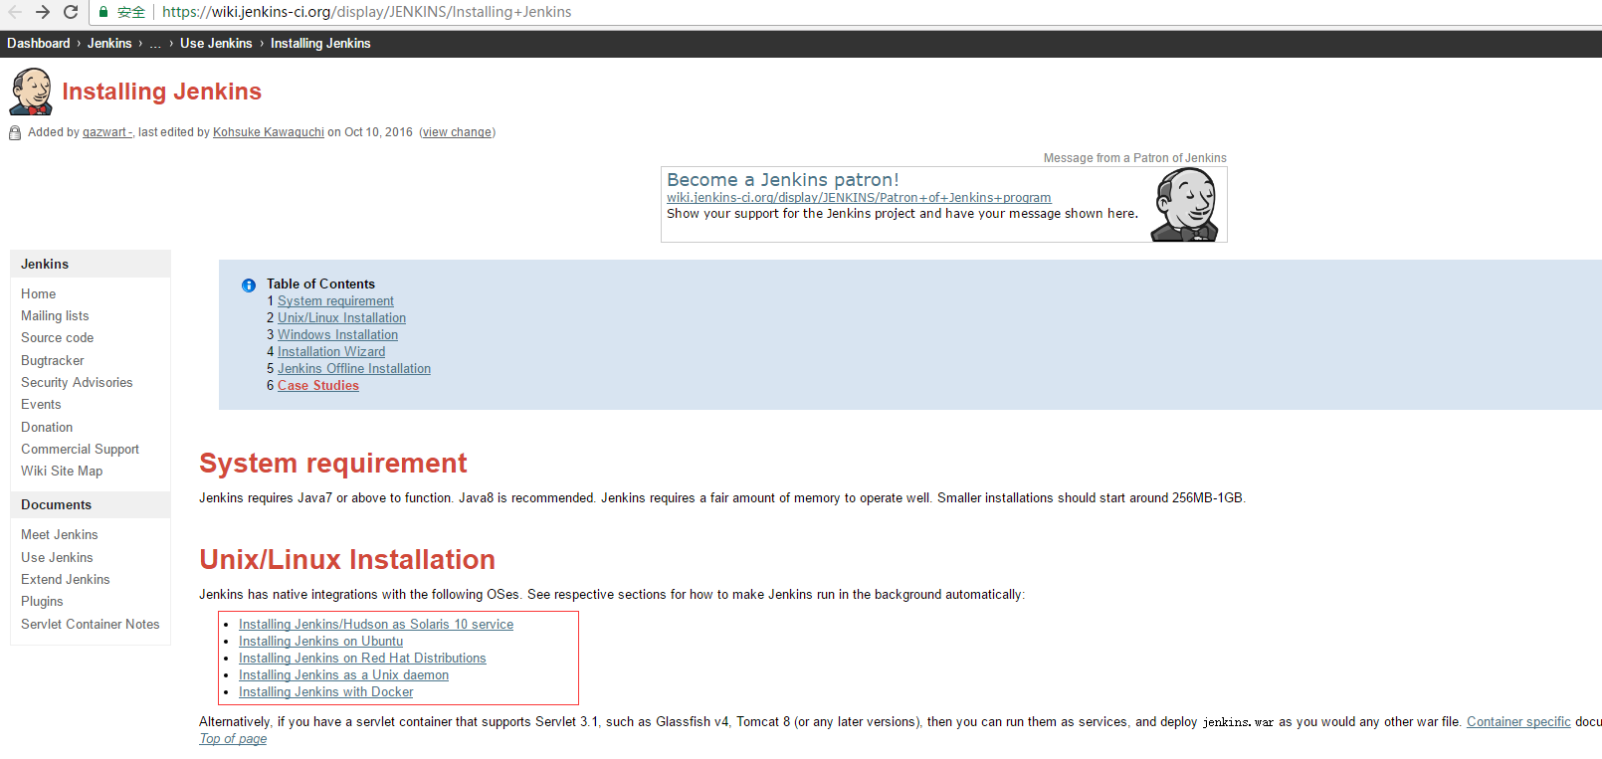Jump to Windows Installation in contents
Image resolution: width=1602 pixels, height=759 pixels.
[337, 335]
